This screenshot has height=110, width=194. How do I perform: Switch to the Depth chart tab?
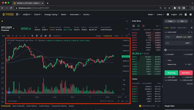pos(116,36)
